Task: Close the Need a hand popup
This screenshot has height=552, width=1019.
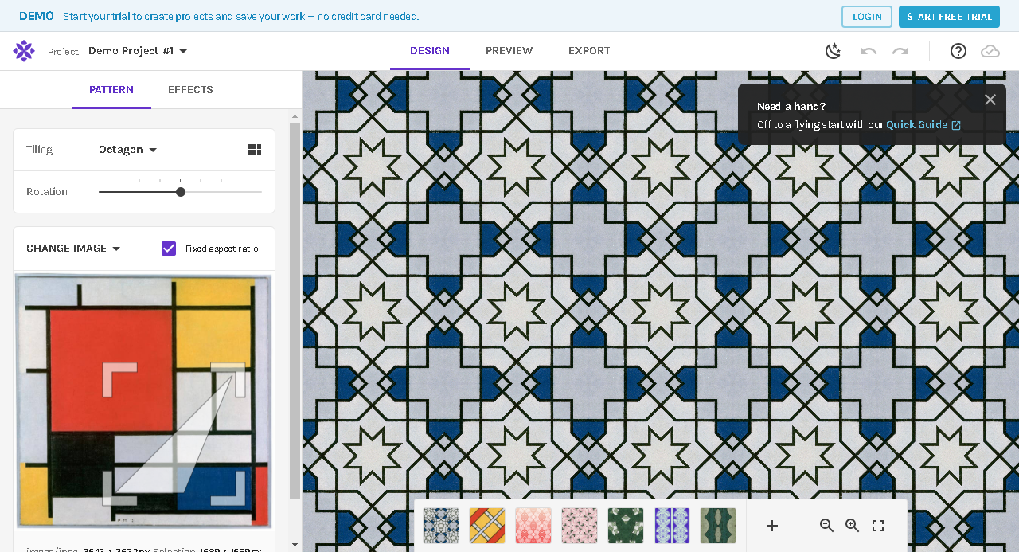Action: 990,100
